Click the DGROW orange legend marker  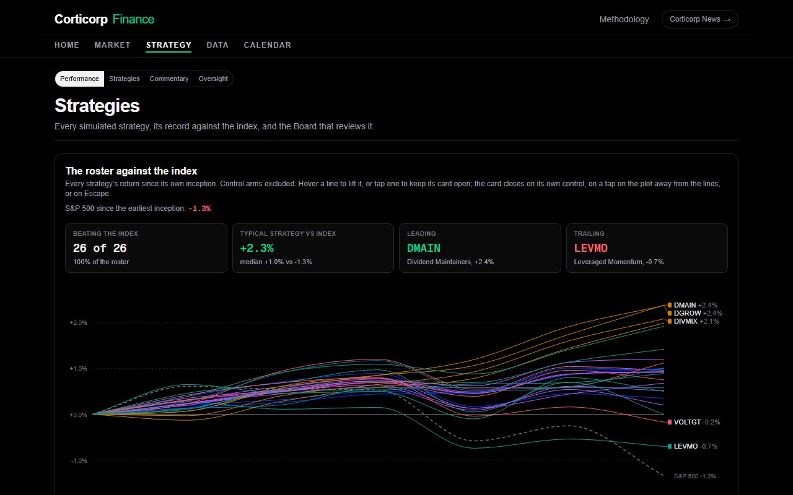pos(670,313)
